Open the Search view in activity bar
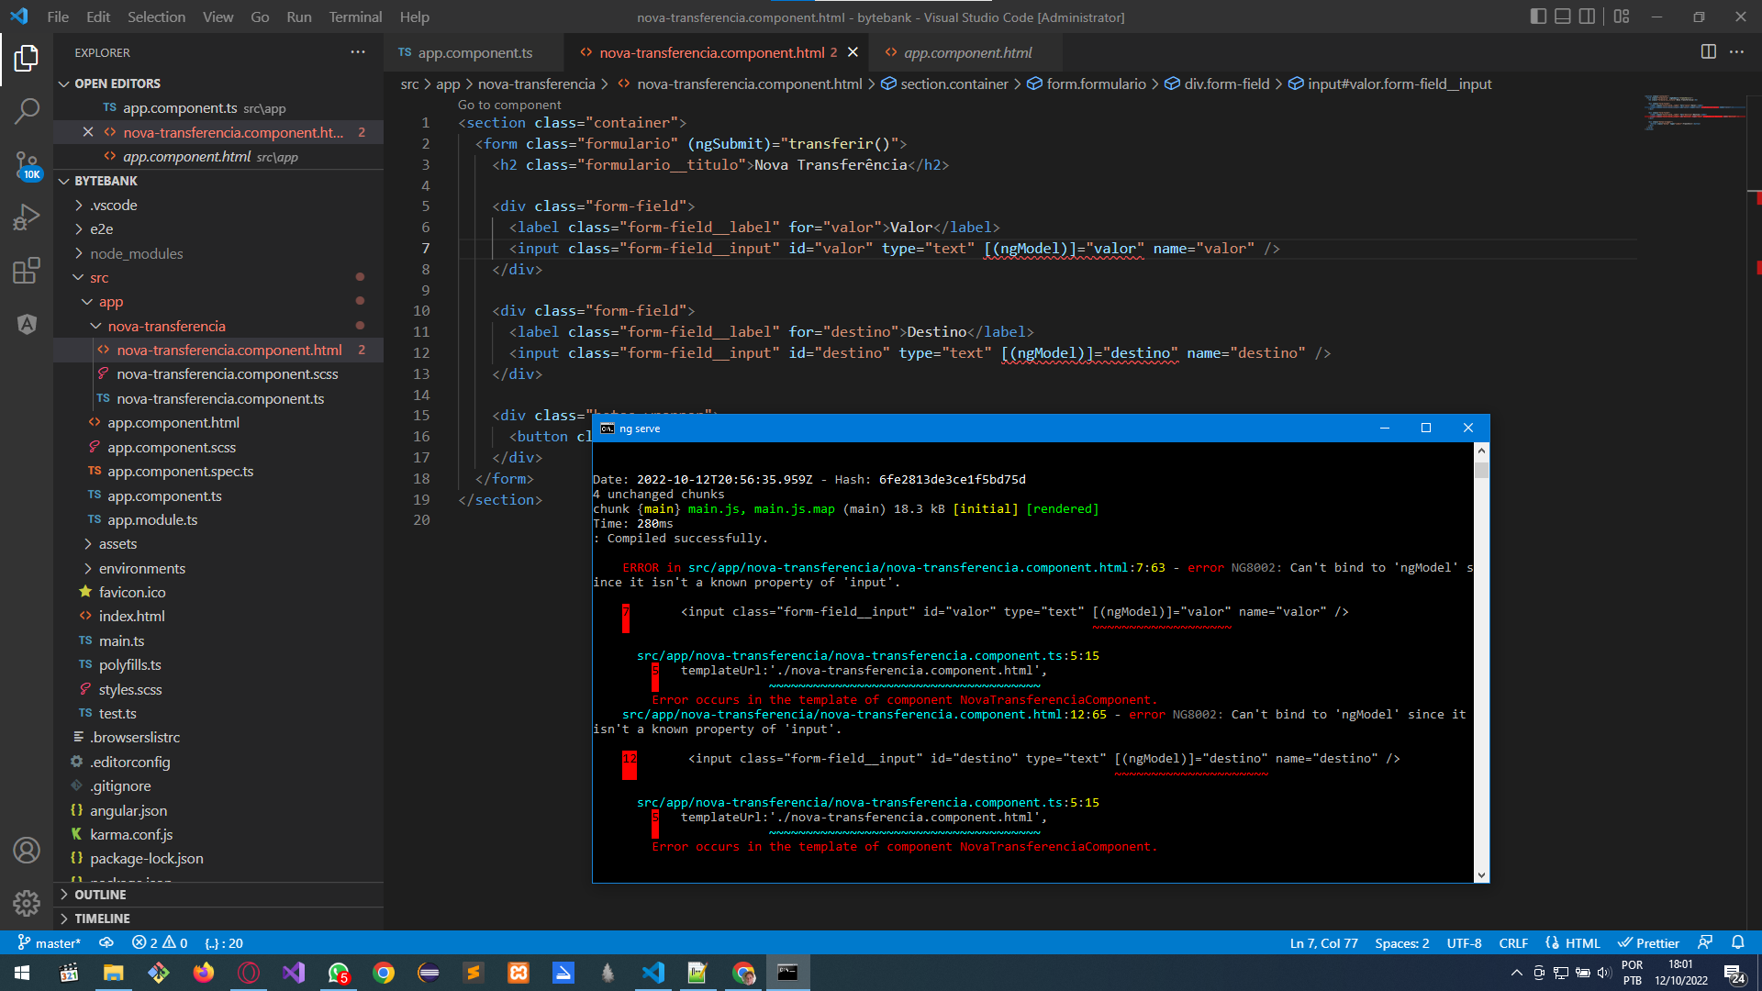The width and height of the screenshot is (1762, 991). (27, 112)
